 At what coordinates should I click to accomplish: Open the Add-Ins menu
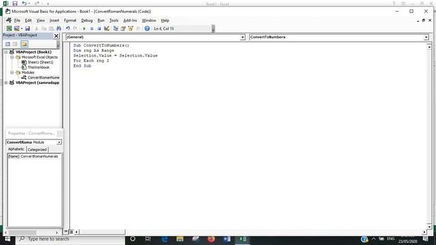[x=130, y=20]
